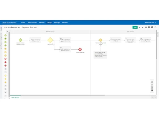This screenshot has height=119, width=159.
Task: Select the Approved? diamond gateway
Action: [50, 40]
